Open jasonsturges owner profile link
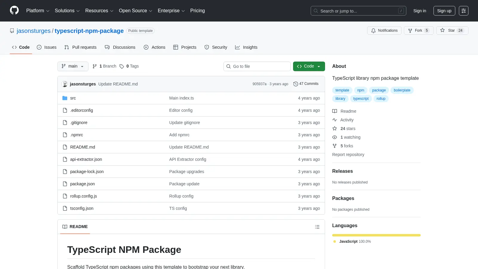This screenshot has width=478, height=269. click(34, 31)
